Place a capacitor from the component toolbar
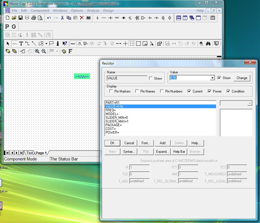Screen dimensions: 260x223 (110, 18)
